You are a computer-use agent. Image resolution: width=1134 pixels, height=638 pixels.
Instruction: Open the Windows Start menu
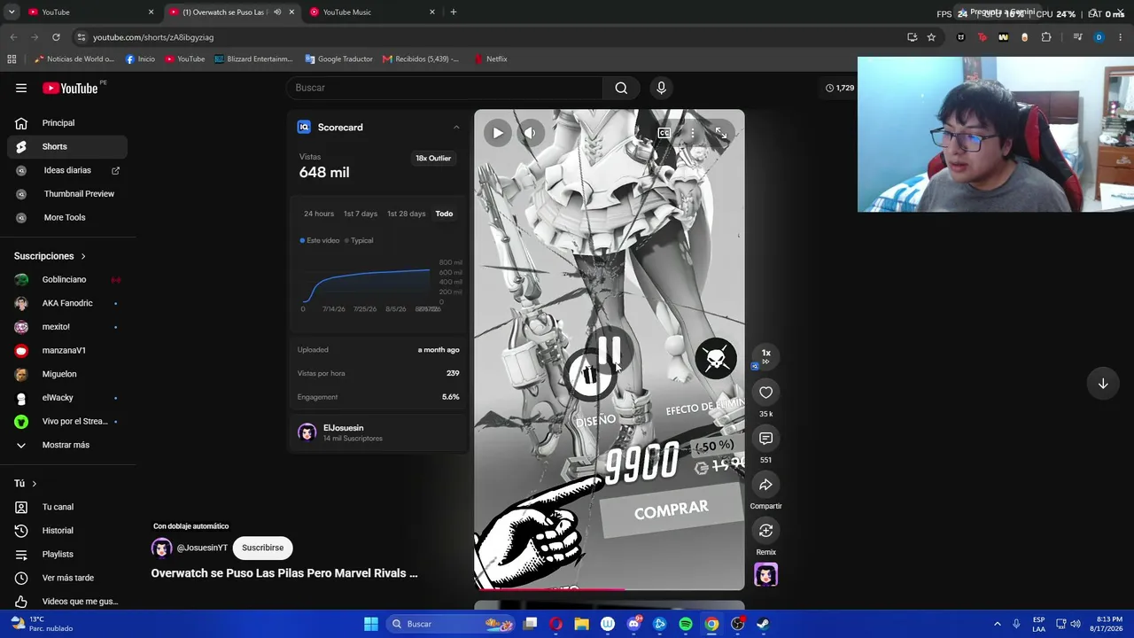(x=371, y=624)
